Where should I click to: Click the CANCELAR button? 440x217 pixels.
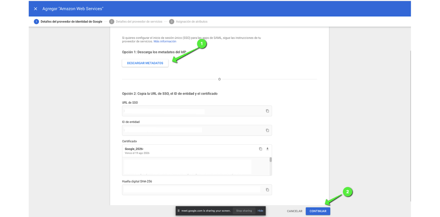pos(295,211)
